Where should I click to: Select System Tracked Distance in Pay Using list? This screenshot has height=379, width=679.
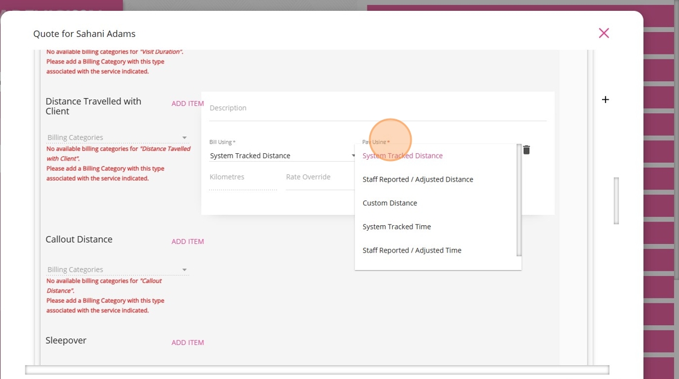coord(436,156)
